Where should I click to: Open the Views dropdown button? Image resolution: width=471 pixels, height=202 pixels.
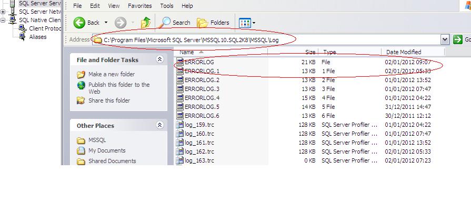coord(247,23)
